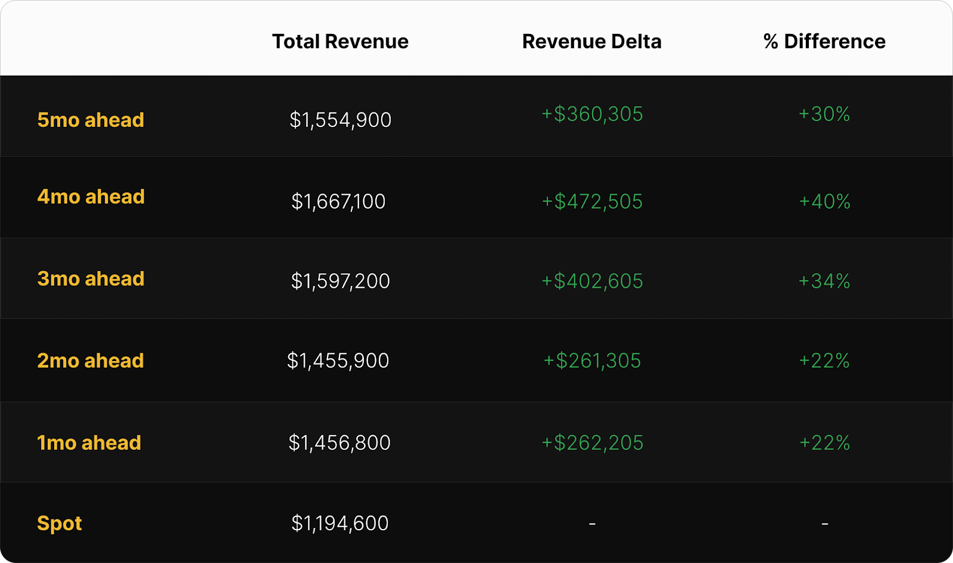Click the $1,667,100 total revenue value

click(x=338, y=201)
